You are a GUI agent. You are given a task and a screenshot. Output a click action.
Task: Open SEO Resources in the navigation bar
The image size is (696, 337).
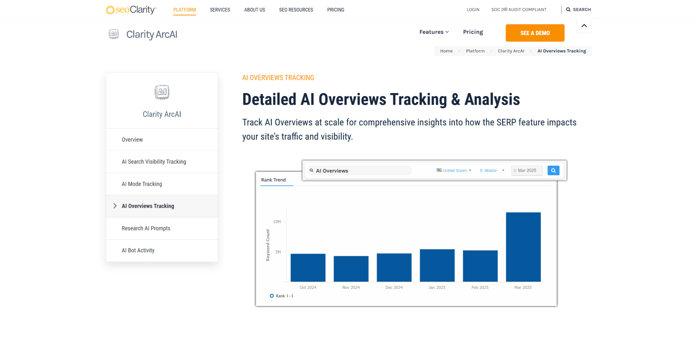coord(296,10)
